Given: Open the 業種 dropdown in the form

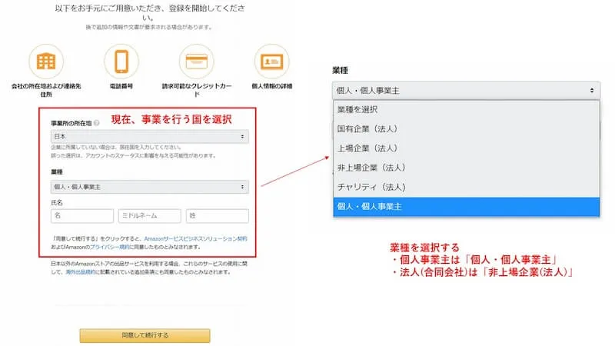Looking at the screenshot, I should 148,187.
